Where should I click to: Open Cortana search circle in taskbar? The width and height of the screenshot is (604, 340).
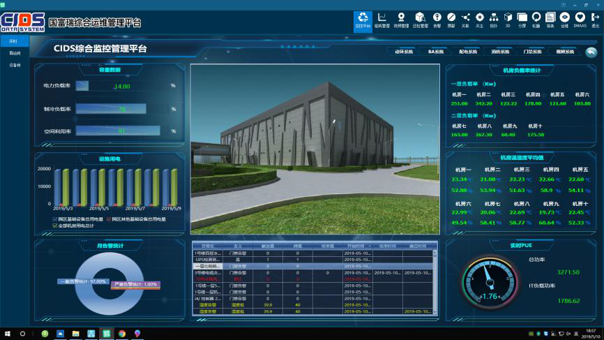pos(23,334)
